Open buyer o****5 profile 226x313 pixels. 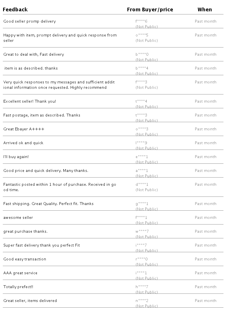(142, 35)
